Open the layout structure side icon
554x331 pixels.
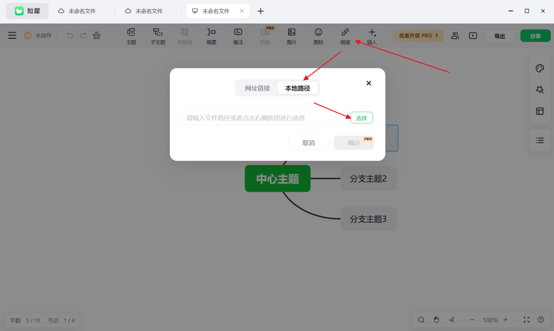(x=540, y=111)
